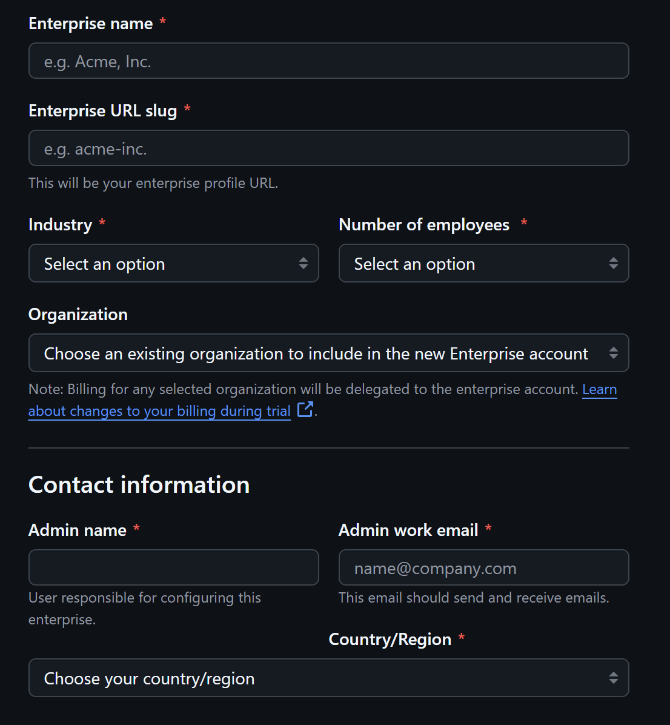Click the external link icon after billing trial link
The height and width of the screenshot is (725, 670).
(x=305, y=410)
